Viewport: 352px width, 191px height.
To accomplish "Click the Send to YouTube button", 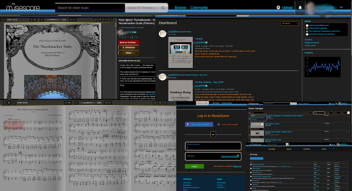I will tap(128, 42).
